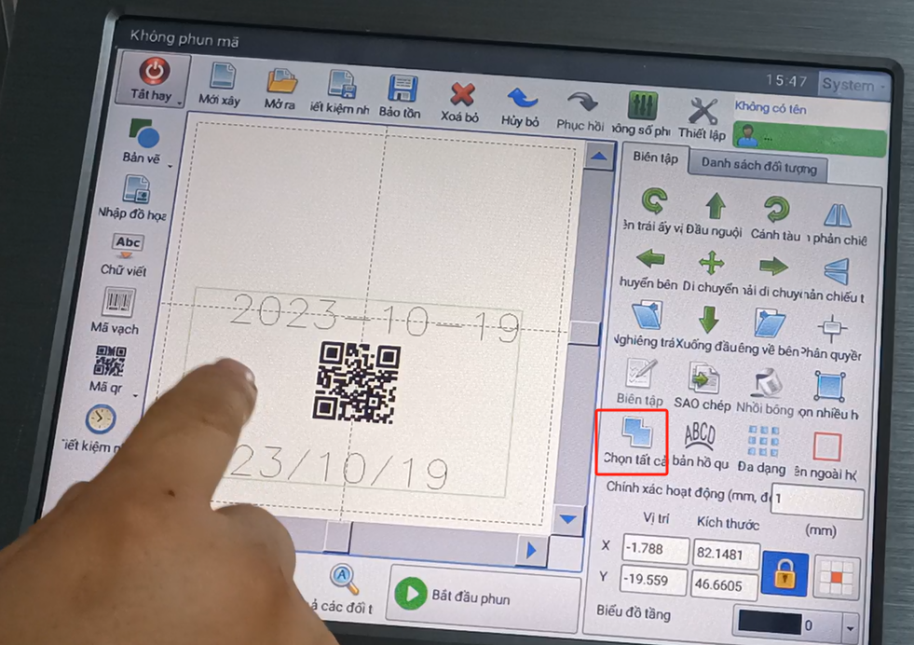Open the Biểu đồ tầng dropdown arrow
The width and height of the screenshot is (914, 645).
[x=850, y=626]
